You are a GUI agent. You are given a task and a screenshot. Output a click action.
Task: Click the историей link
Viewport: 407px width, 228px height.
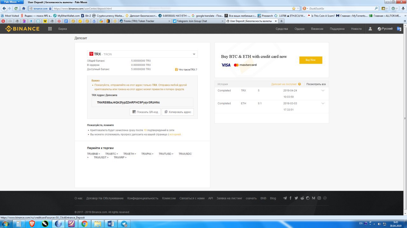point(175,135)
